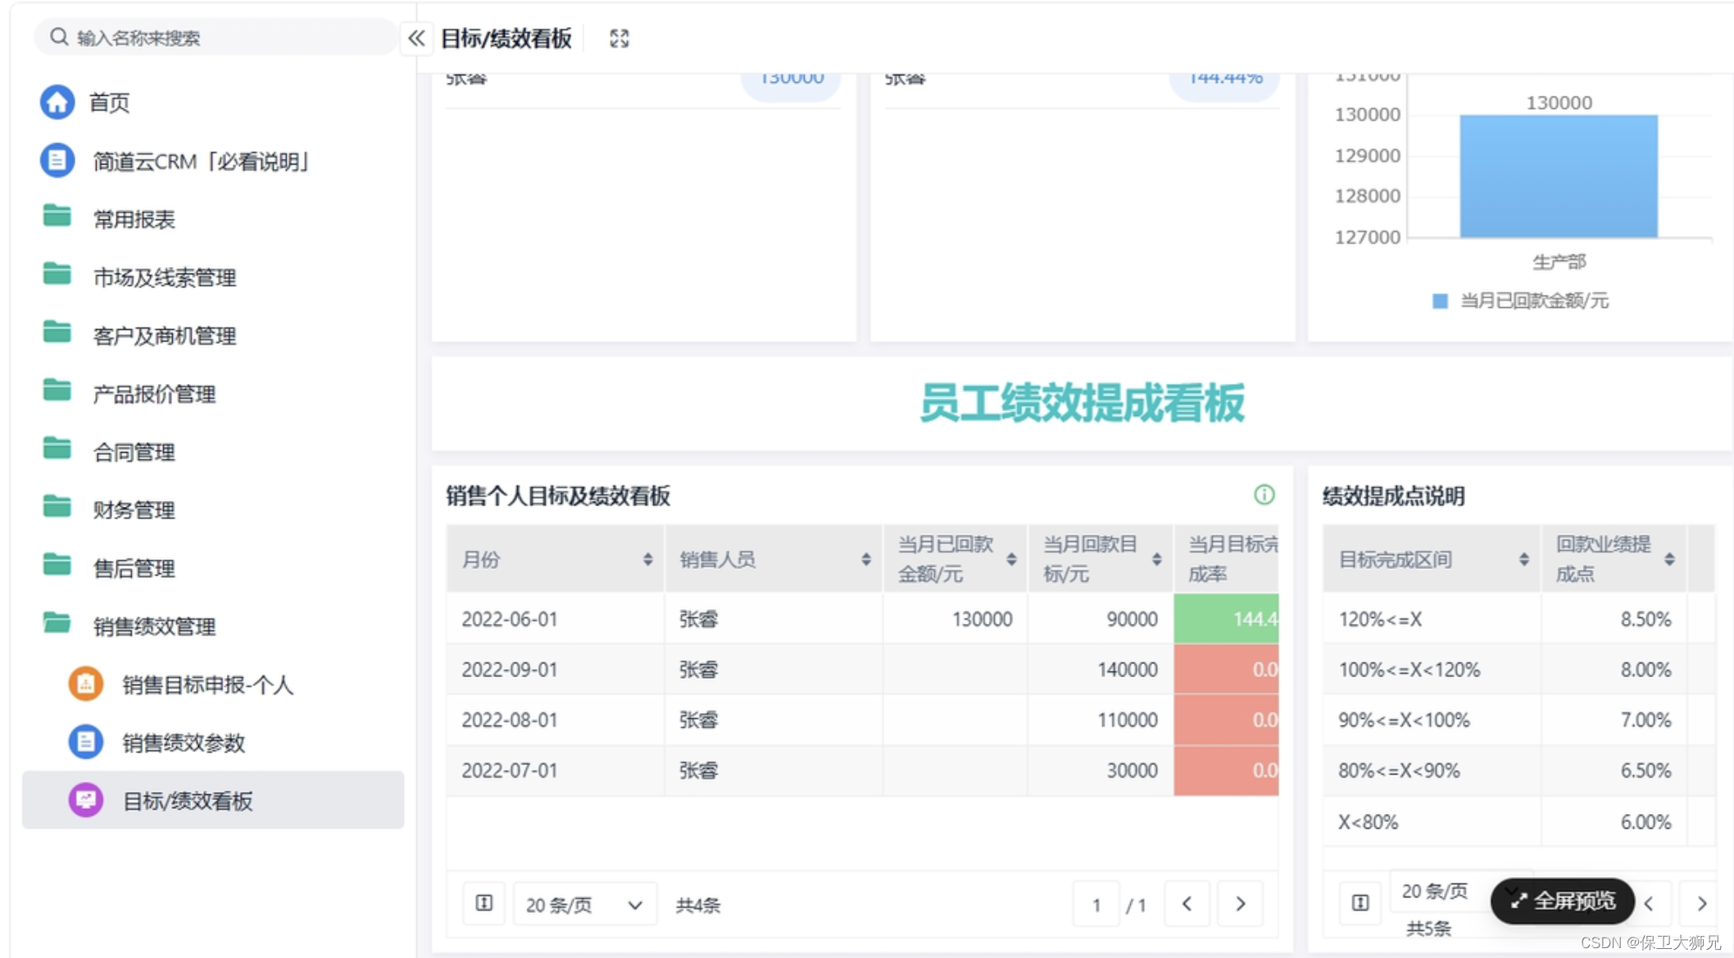Expand the 常用报表 folder
The height and width of the screenshot is (958, 1734).
(x=133, y=219)
